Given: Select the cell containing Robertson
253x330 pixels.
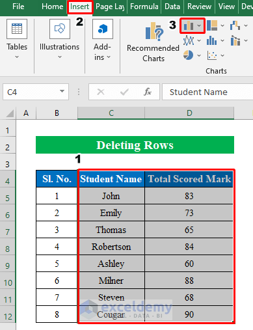Looking at the screenshot, I should pos(111,247).
